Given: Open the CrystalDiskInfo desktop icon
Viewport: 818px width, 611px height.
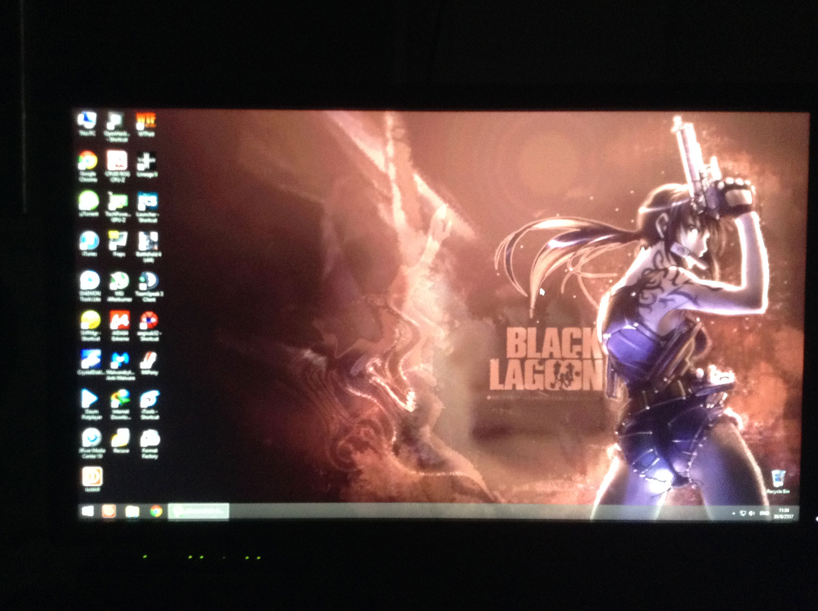Looking at the screenshot, I should pos(90,362).
